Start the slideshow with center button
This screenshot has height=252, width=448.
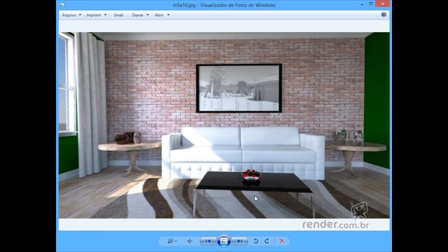pos(224,241)
